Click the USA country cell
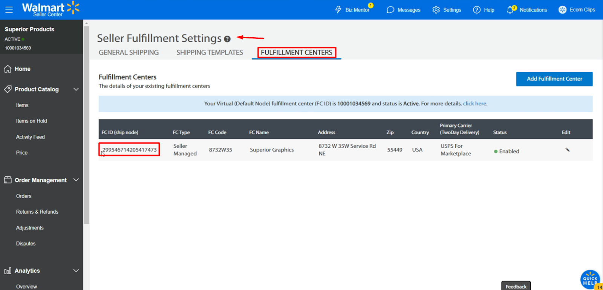Viewport: 603px width, 290px height. pos(417,150)
